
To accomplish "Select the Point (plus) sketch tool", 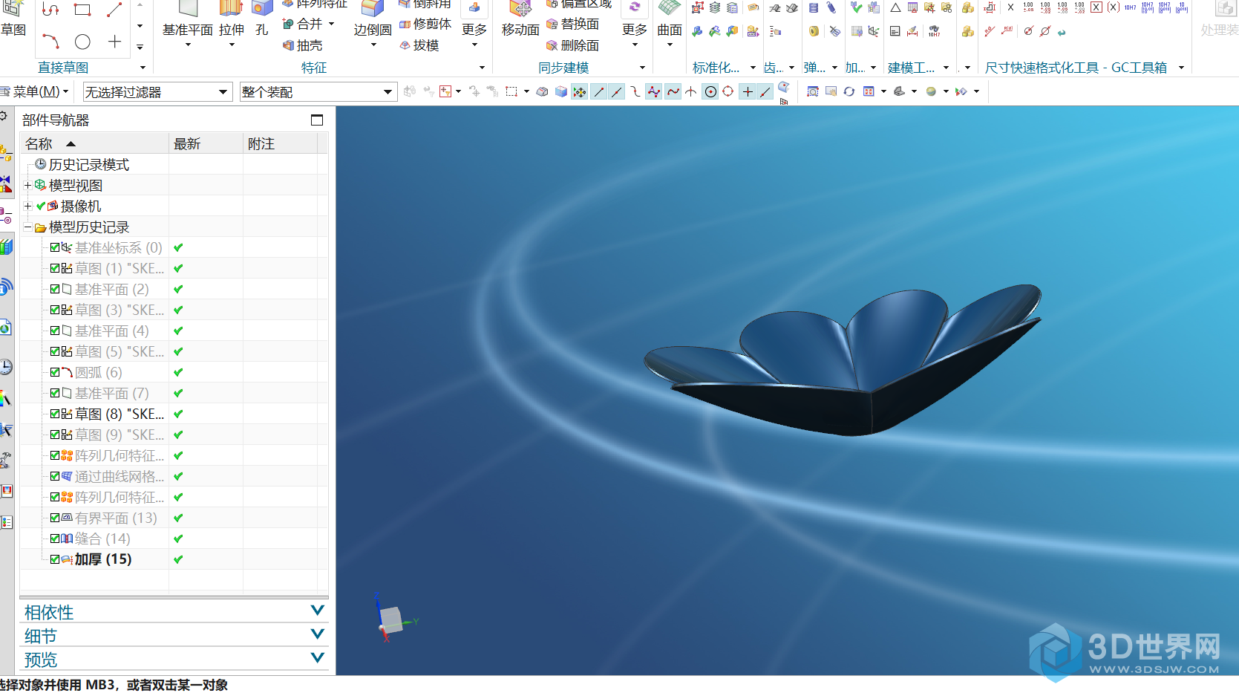I will coord(114,42).
